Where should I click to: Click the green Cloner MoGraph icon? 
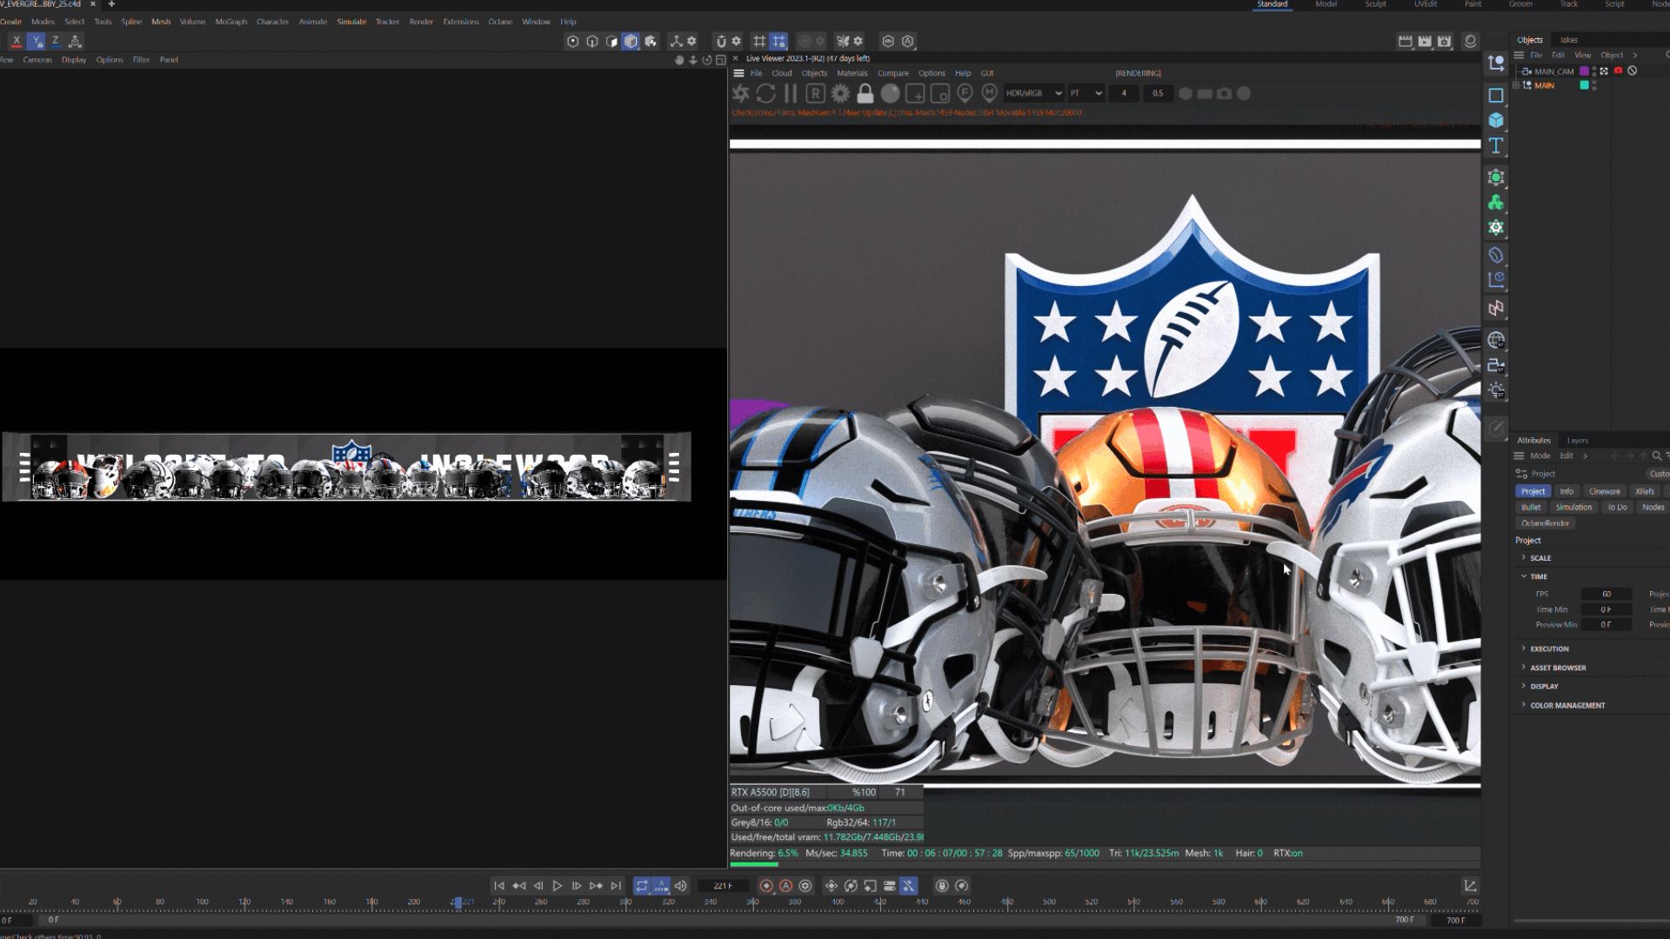click(1495, 203)
